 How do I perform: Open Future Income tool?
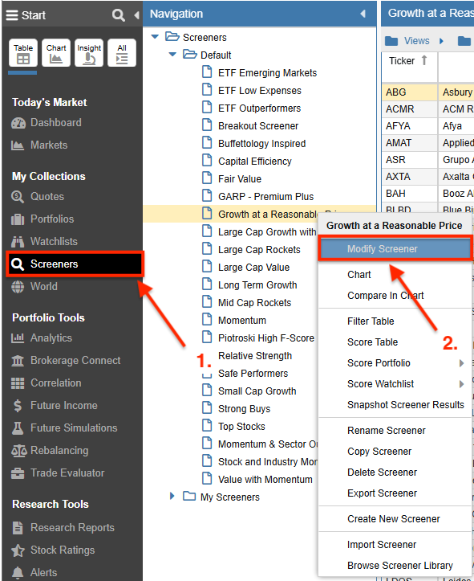point(55,405)
